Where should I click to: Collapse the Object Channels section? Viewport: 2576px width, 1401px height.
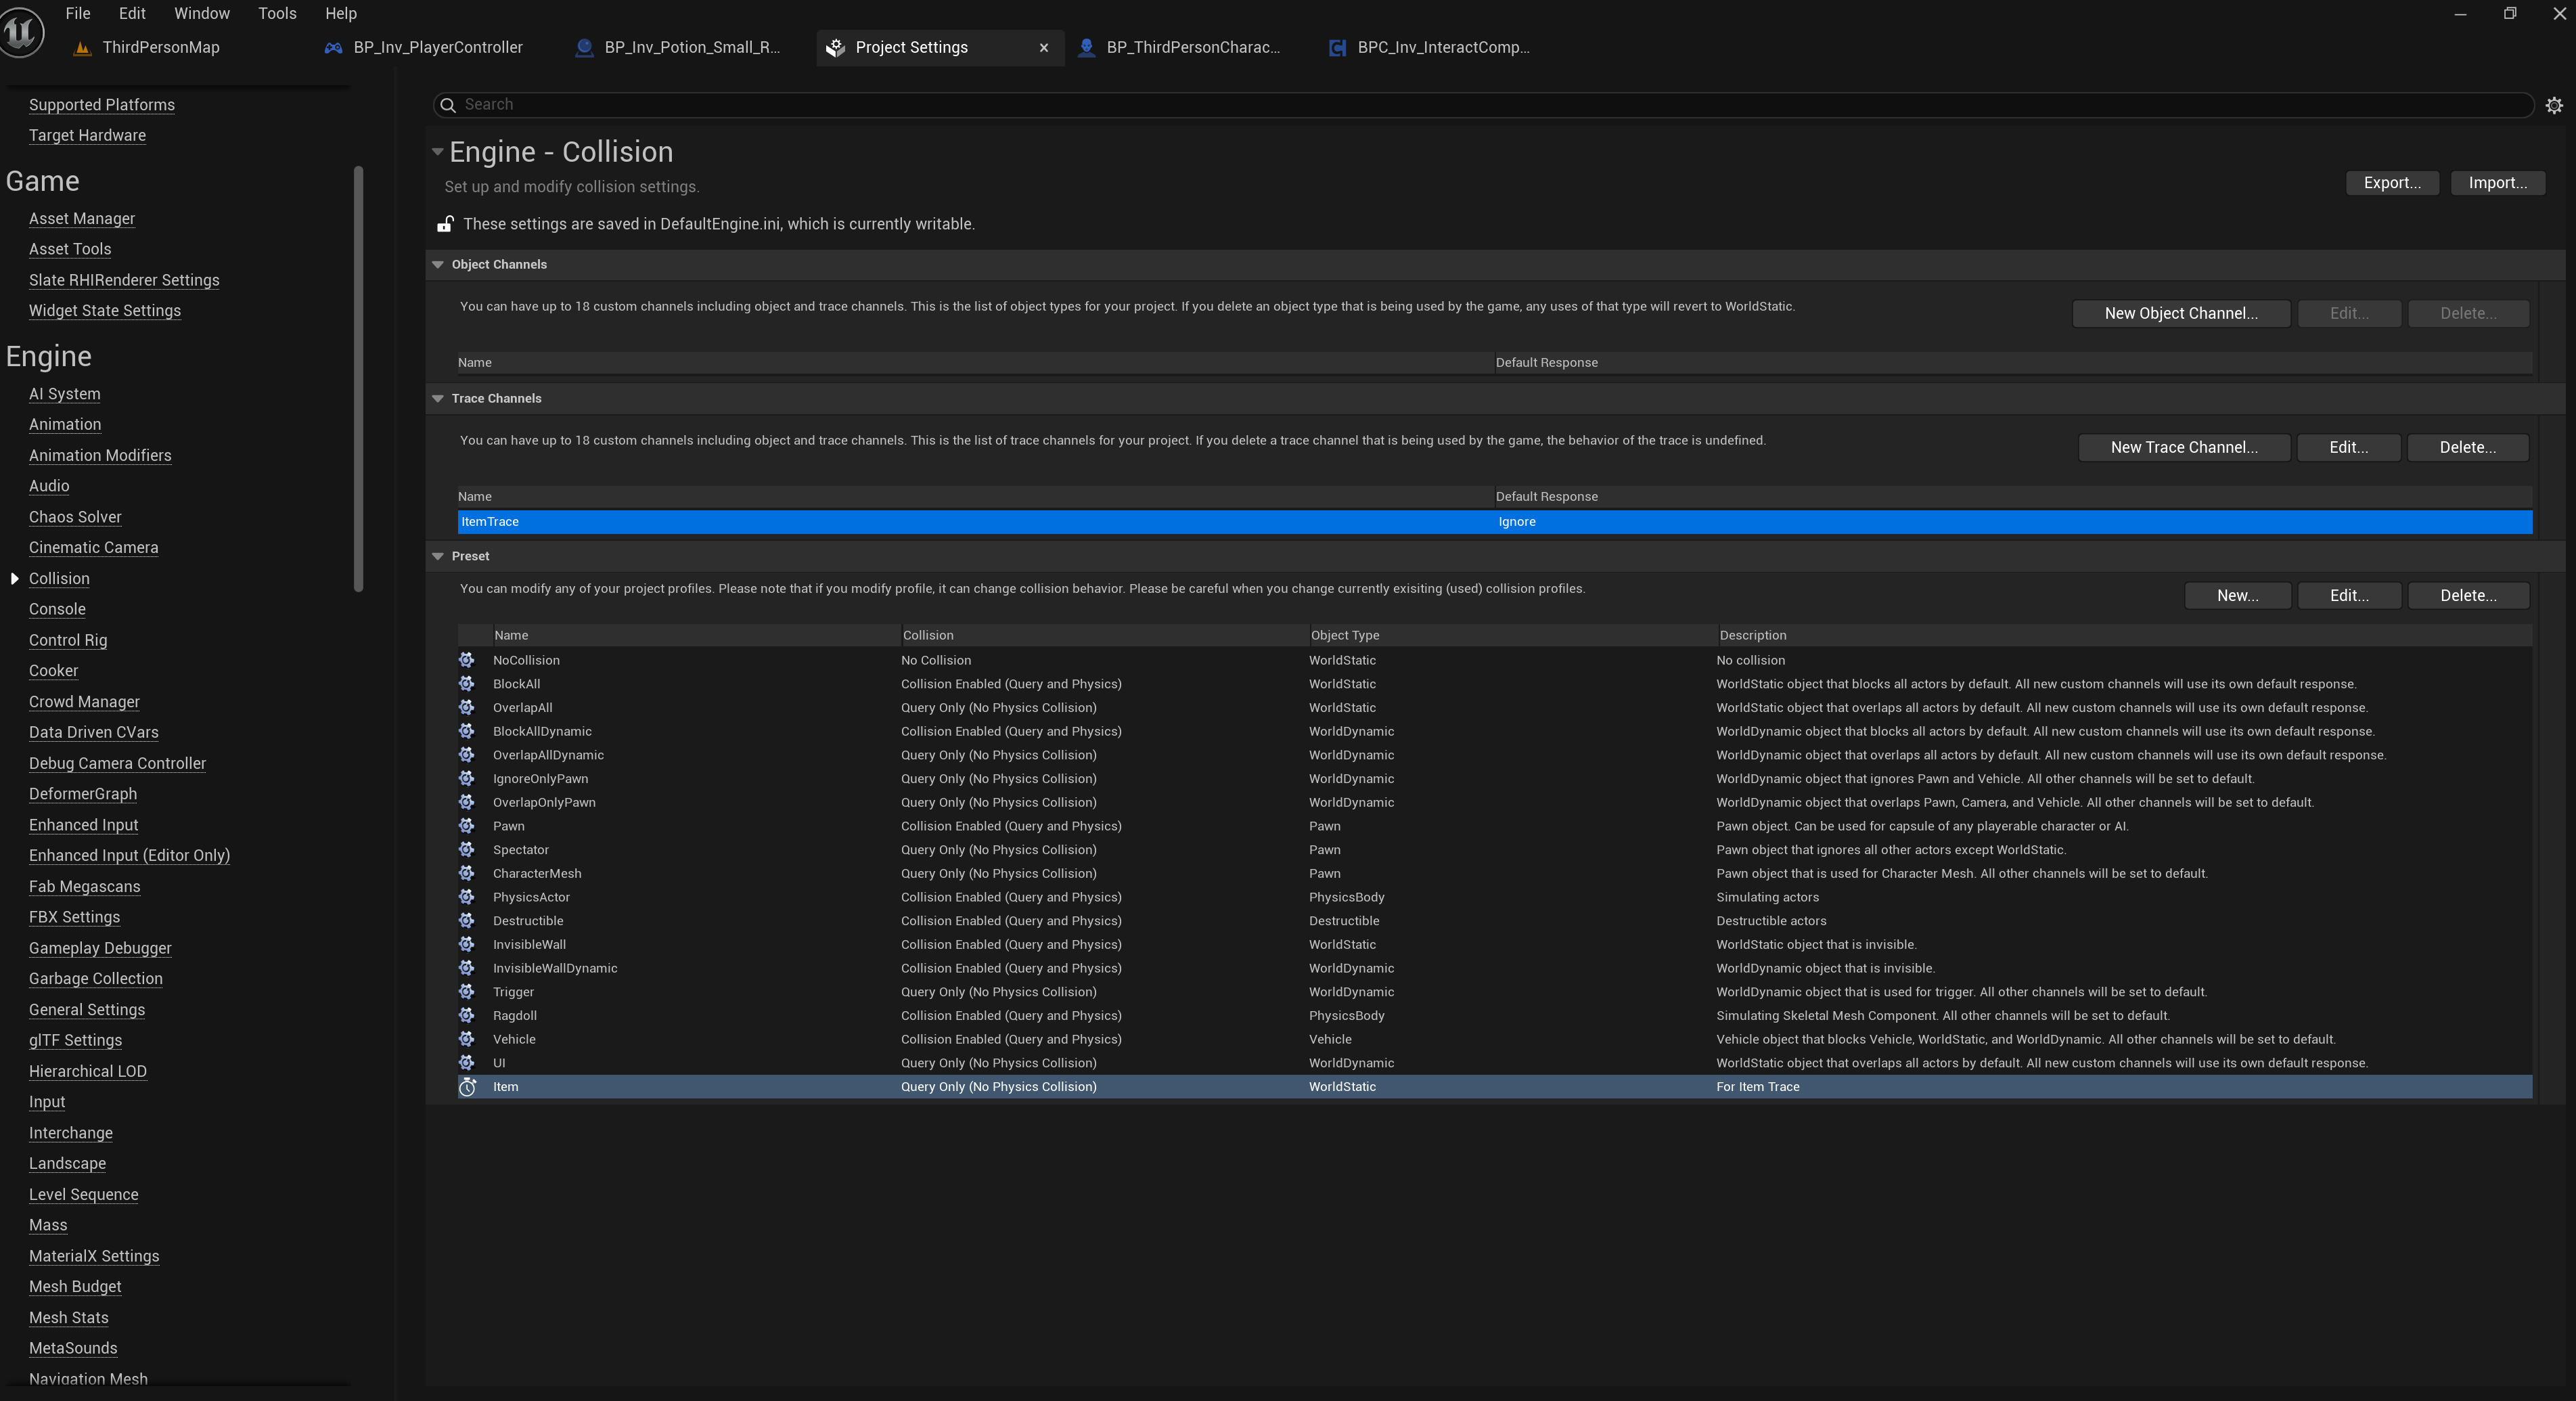[438, 265]
